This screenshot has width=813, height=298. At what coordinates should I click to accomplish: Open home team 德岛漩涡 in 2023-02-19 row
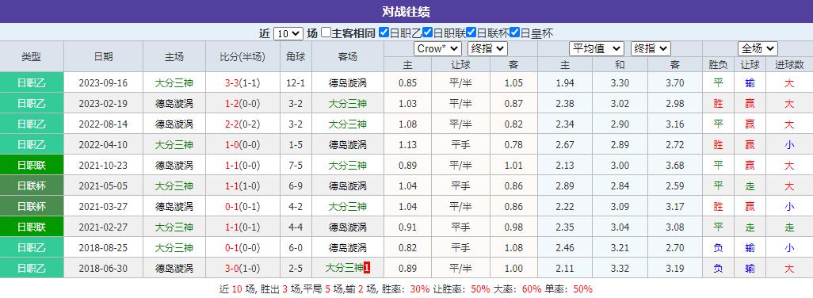coord(174,104)
